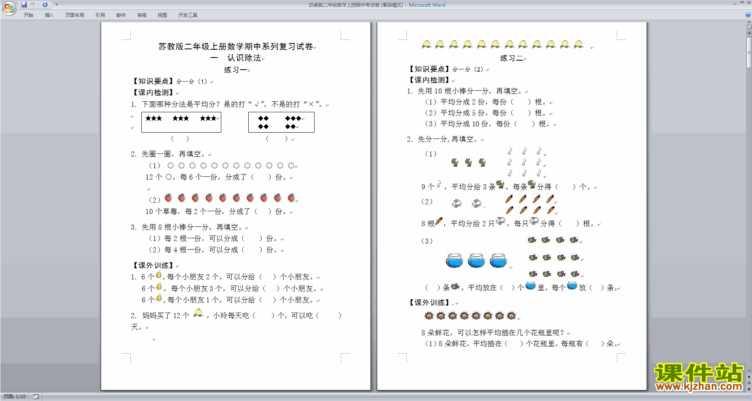Click the middle blue fishbowl image
Screen dimensions: 752x401
[476, 260]
